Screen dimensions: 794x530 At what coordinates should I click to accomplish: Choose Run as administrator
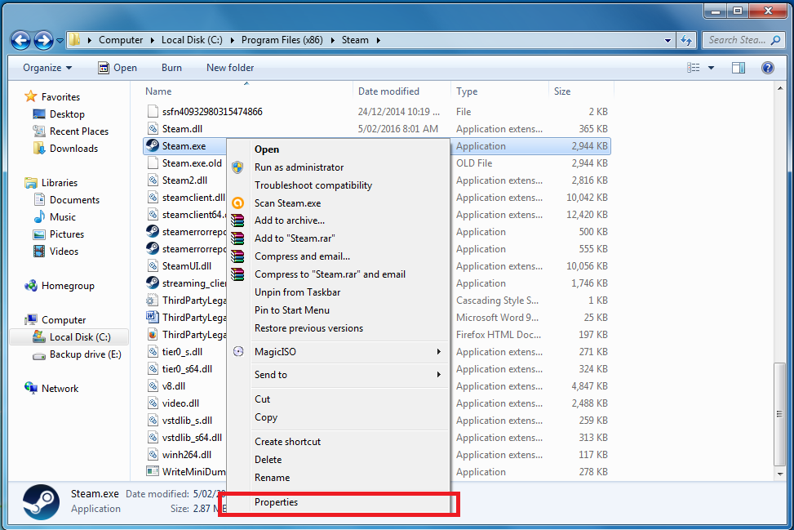coord(338,167)
